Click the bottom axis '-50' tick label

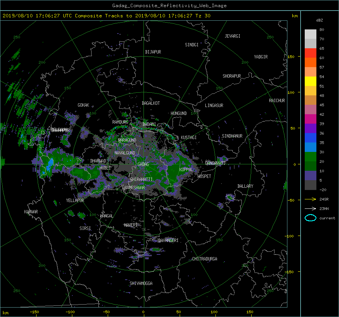[106, 312]
